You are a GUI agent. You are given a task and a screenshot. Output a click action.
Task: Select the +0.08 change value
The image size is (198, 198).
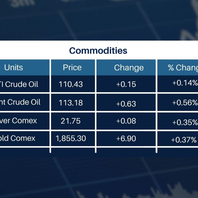coord(126,121)
